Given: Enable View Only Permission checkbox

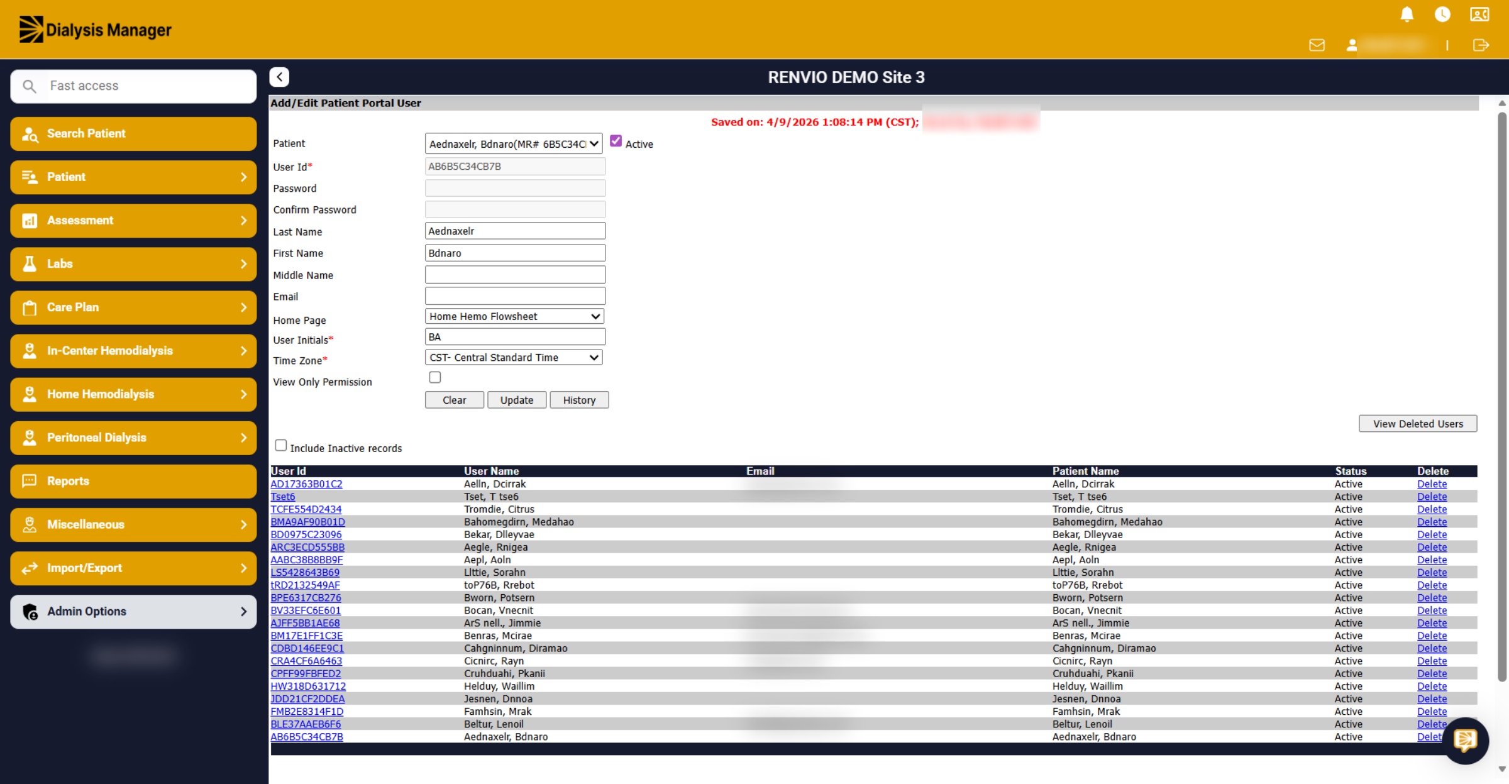Looking at the screenshot, I should [435, 377].
